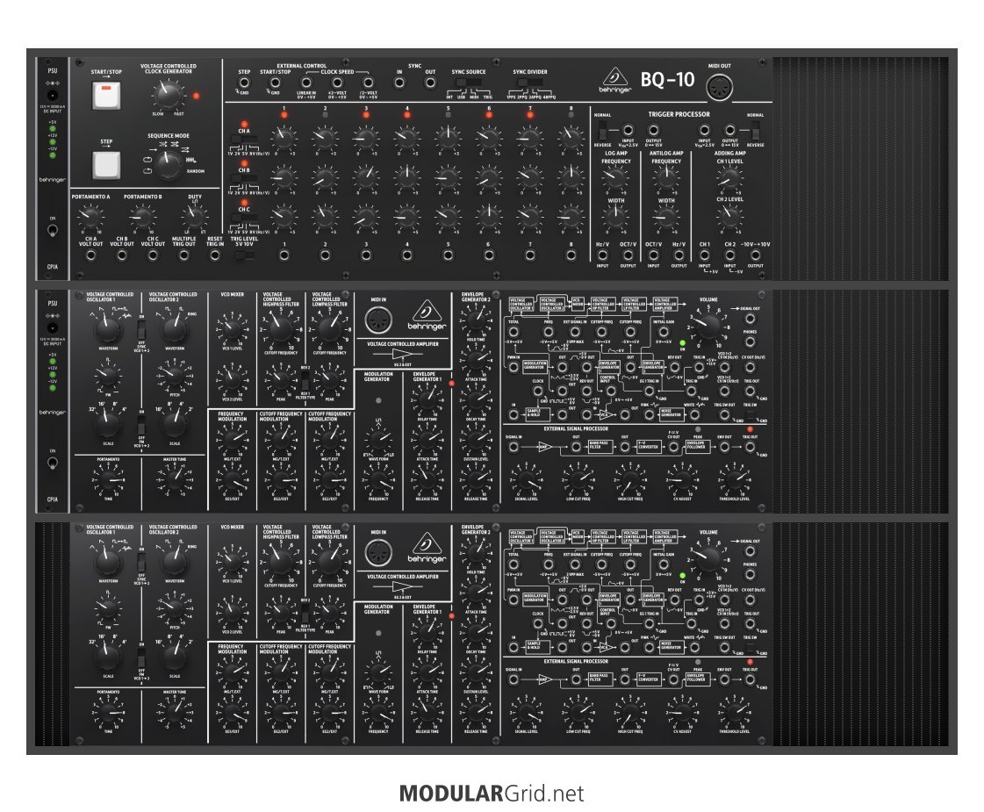
Task: Click the VCO 1 Waveform knob on middle-rack synth
Action: [108, 327]
